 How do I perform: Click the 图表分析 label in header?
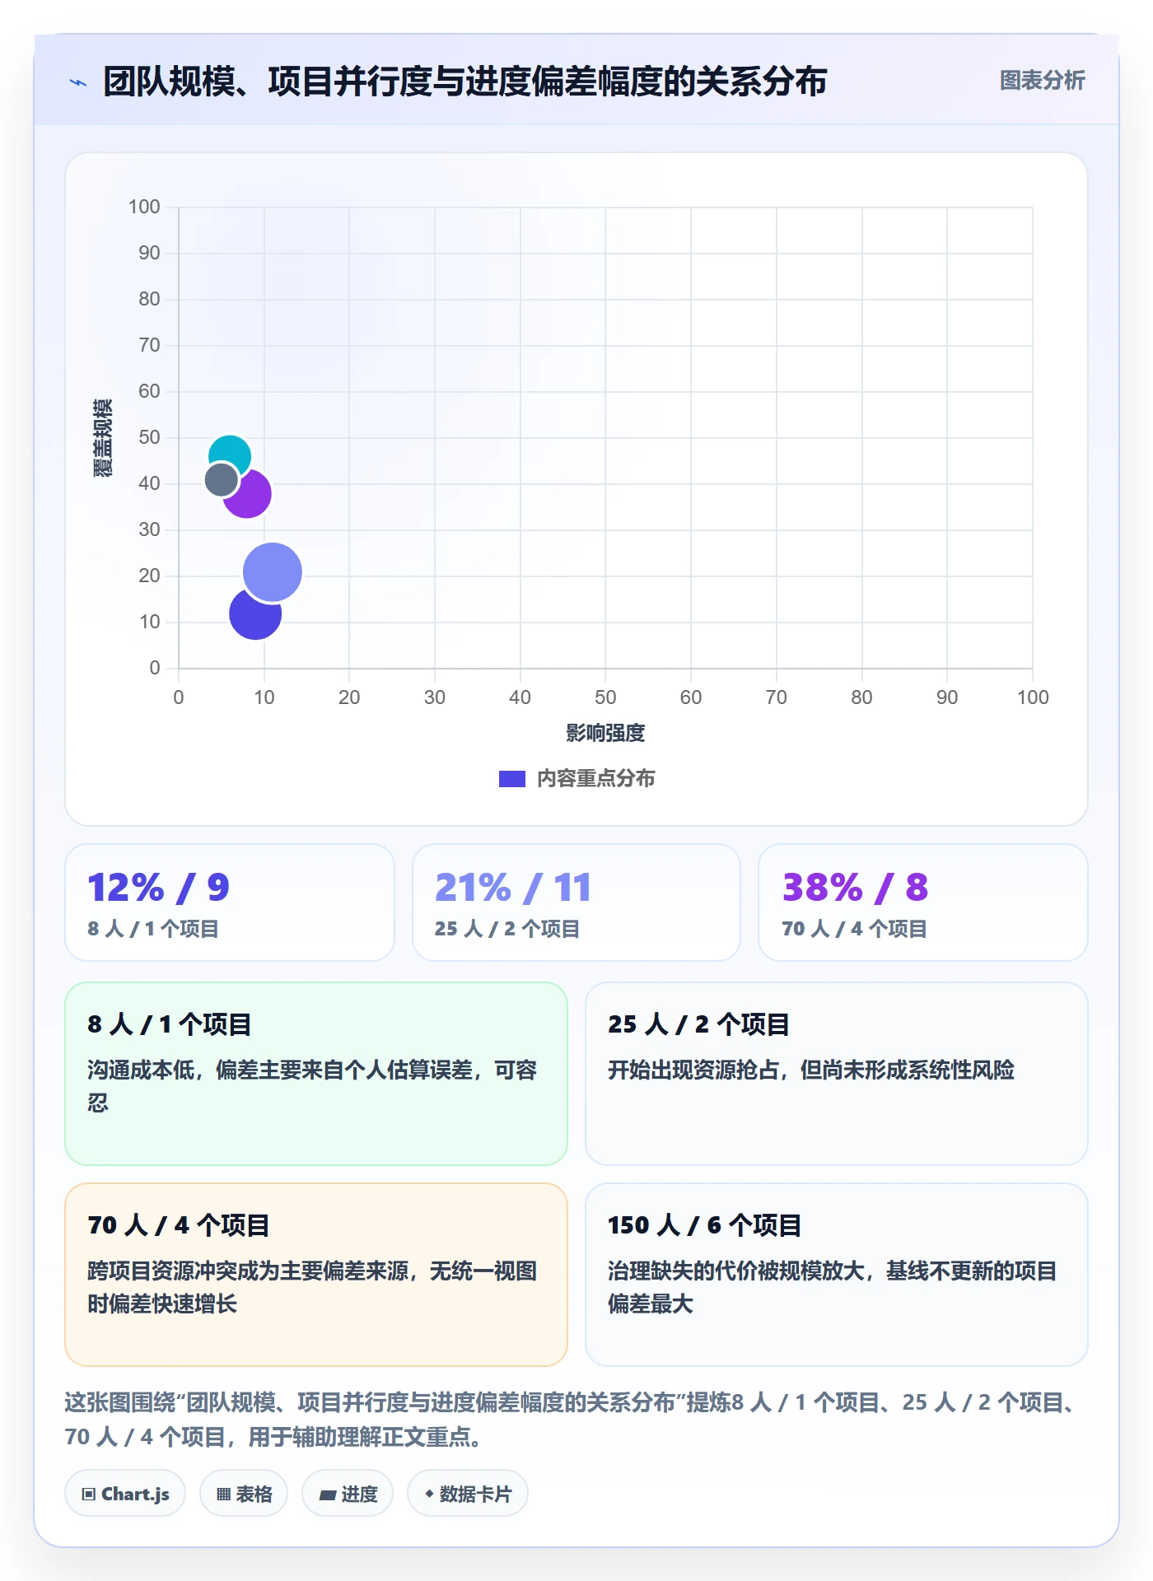point(1042,80)
